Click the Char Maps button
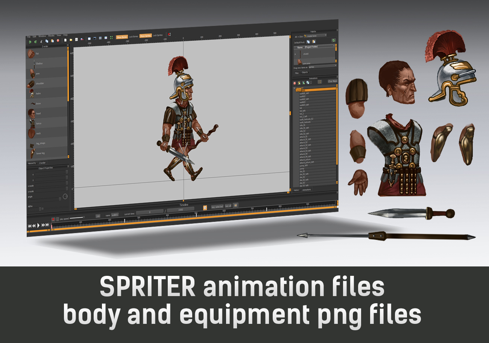The image size is (489, 343). [333, 81]
